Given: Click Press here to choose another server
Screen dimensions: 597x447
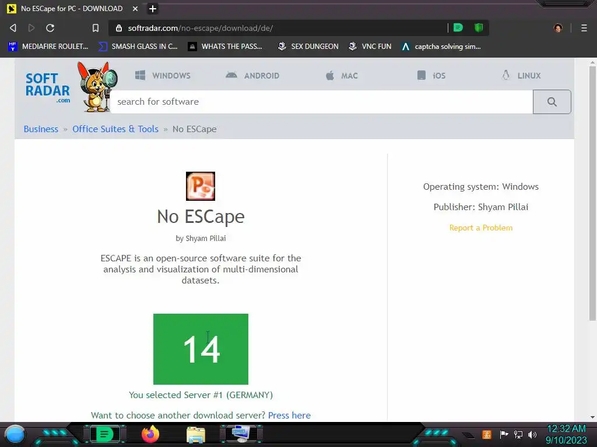Looking at the screenshot, I should tap(289, 415).
